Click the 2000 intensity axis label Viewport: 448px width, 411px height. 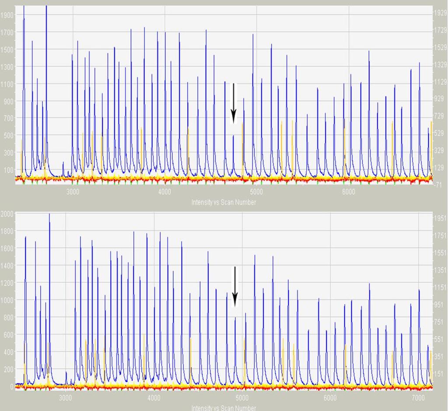click(x=7, y=214)
